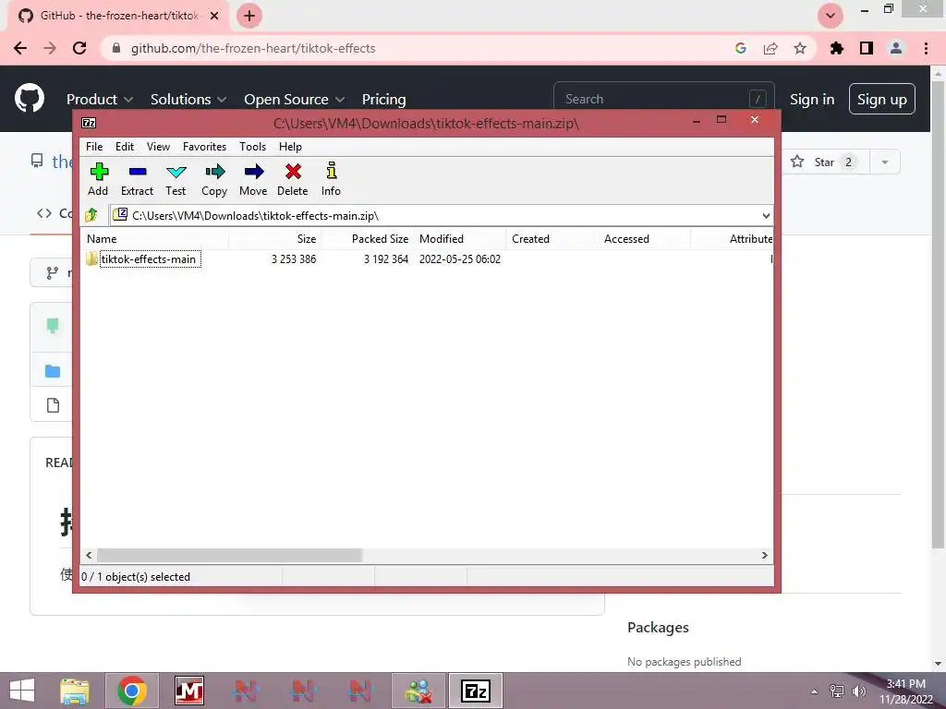Image resolution: width=946 pixels, height=709 pixels.
Task: Open the Edit menu in 7-Zip
Action: (x=125, y=147)
